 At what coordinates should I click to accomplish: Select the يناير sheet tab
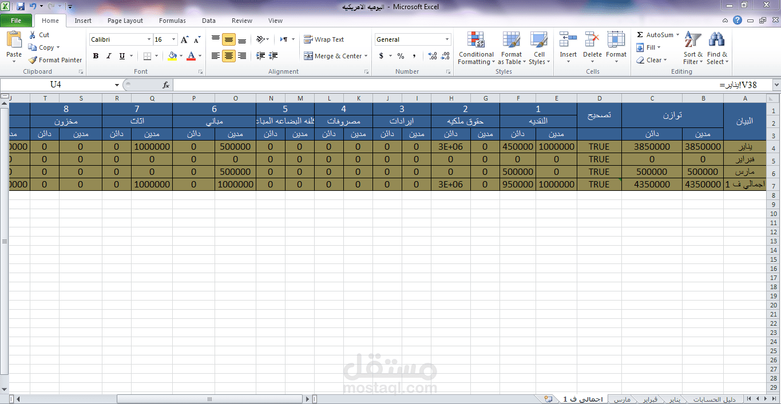point(675,399)
